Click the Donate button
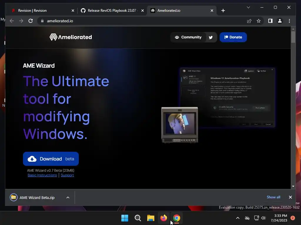301x225 pixels. coord(233,37)
